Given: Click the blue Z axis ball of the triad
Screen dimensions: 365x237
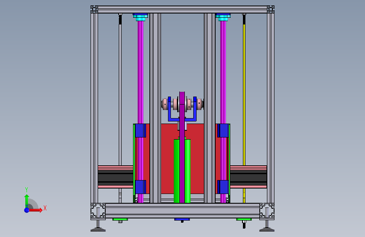Looking at the screenshot, I should point(27,210).
